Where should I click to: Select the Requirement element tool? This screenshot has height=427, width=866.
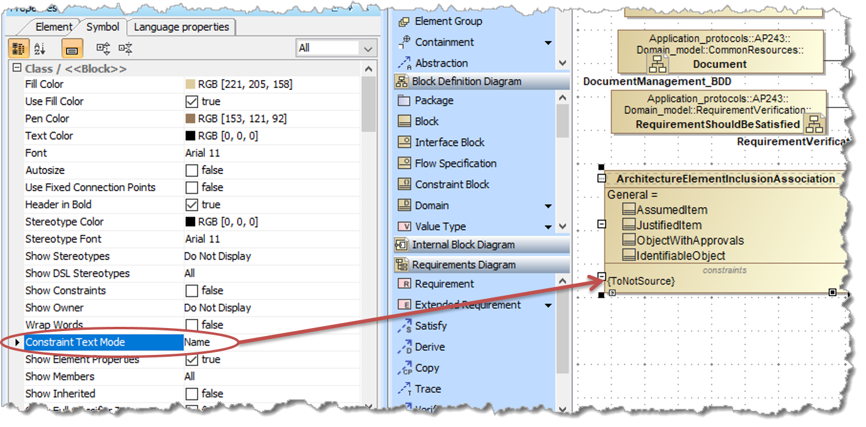(444, 284)
